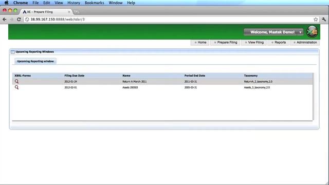
Task: Open the Edit menu
Action: pos(47,3)
